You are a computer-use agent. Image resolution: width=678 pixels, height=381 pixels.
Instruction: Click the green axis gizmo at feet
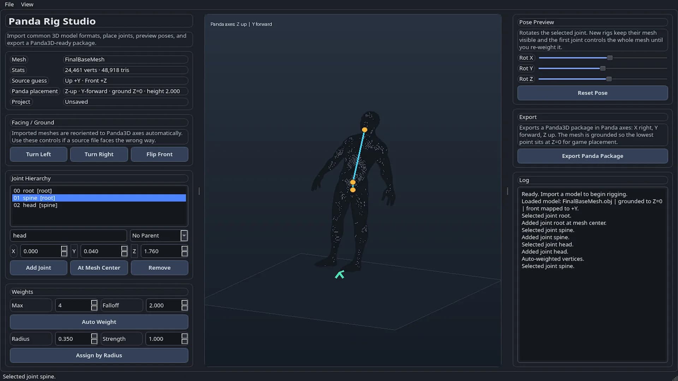click(340, 274)
